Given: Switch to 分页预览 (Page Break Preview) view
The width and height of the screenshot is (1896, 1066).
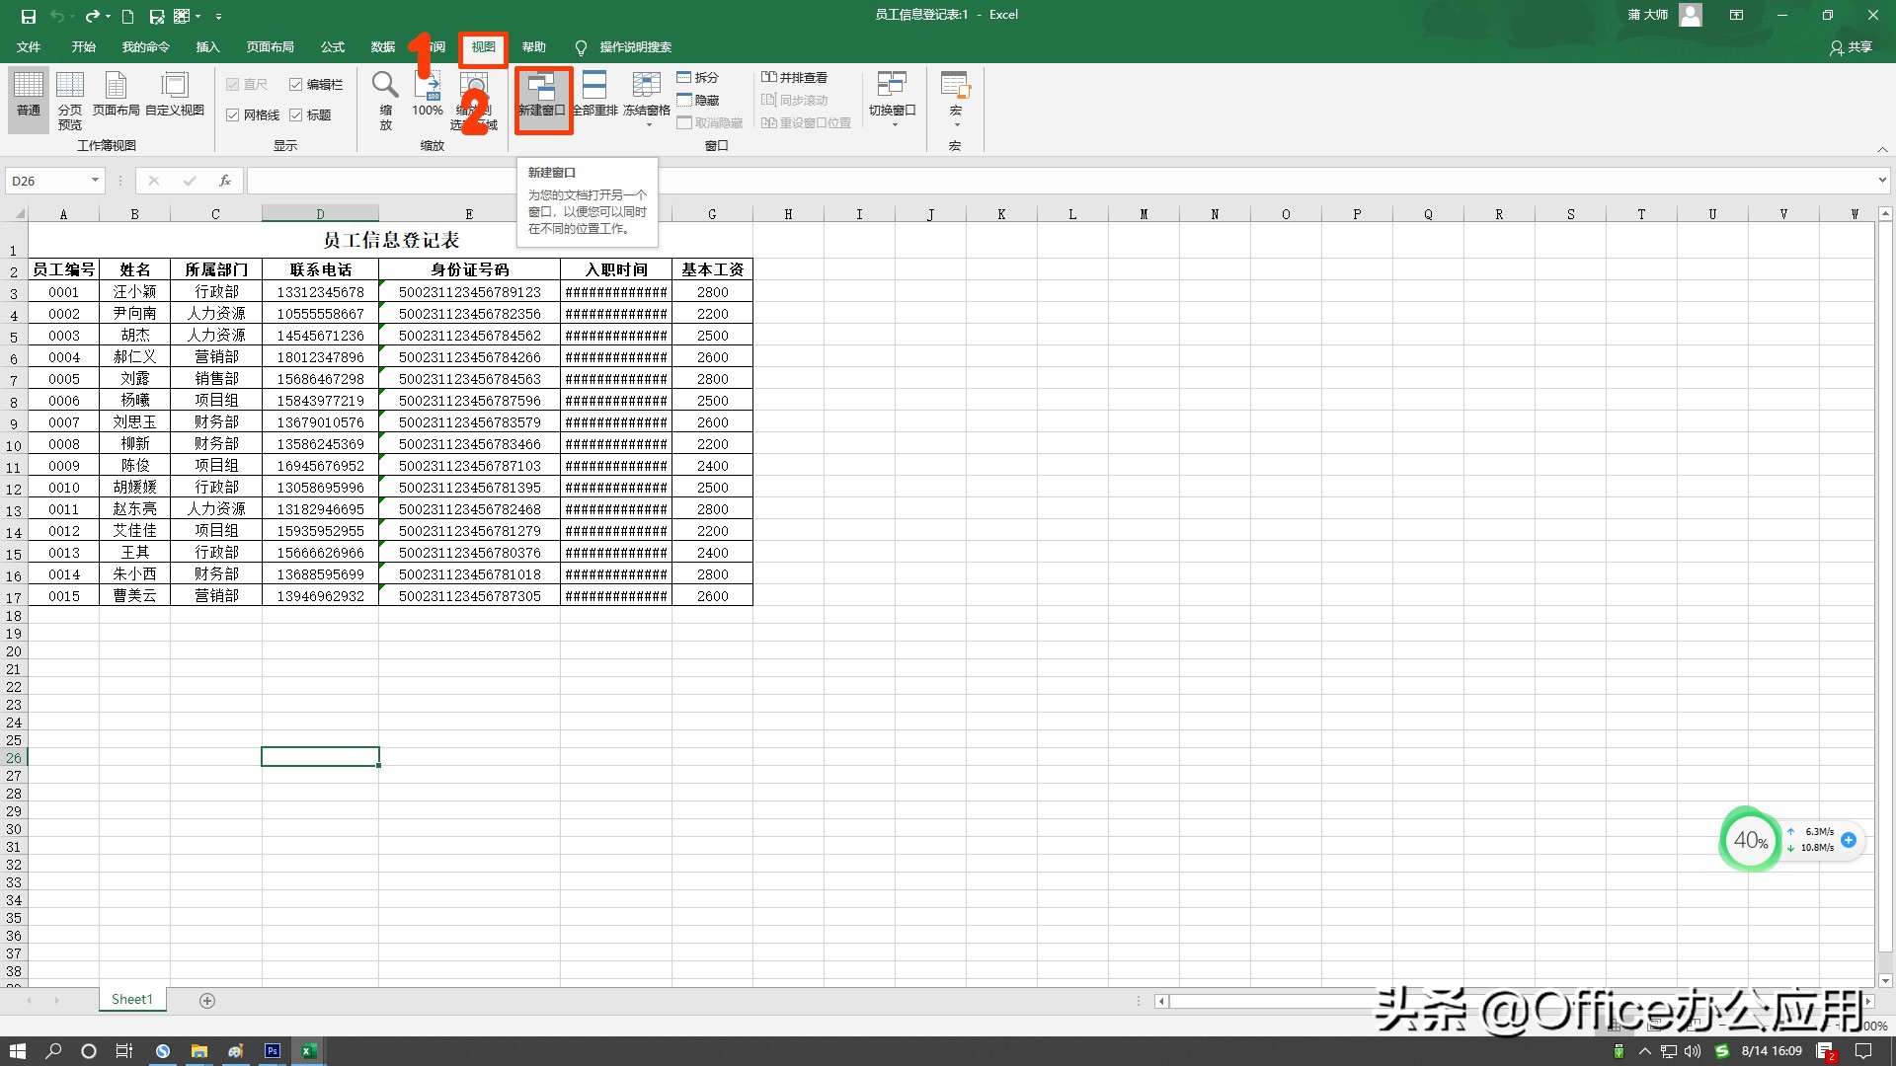Looking at the screenshot, I should pos(70,87).
